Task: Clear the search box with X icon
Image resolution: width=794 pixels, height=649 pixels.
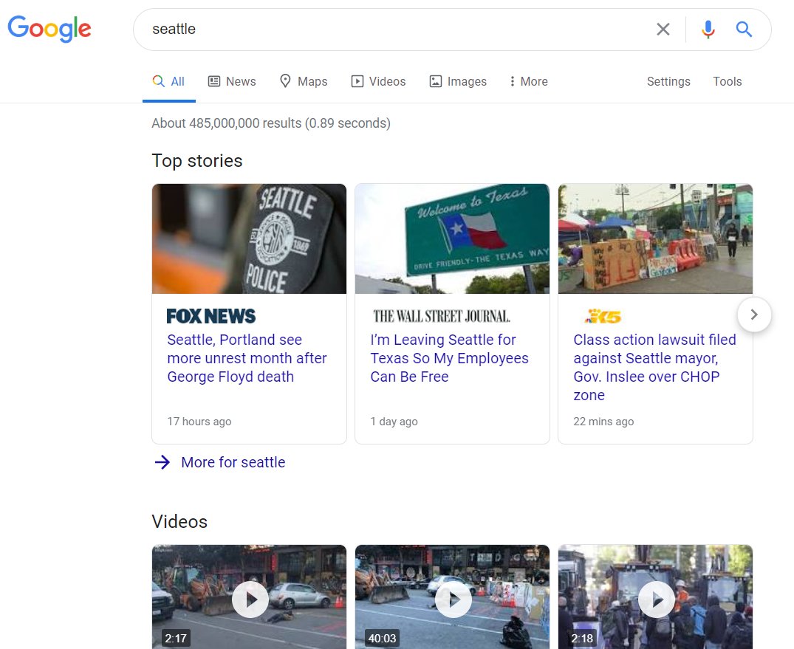Action: click(663, 30)
